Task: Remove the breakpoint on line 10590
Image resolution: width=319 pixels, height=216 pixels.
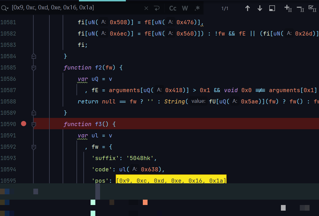Action: (24, 124)
